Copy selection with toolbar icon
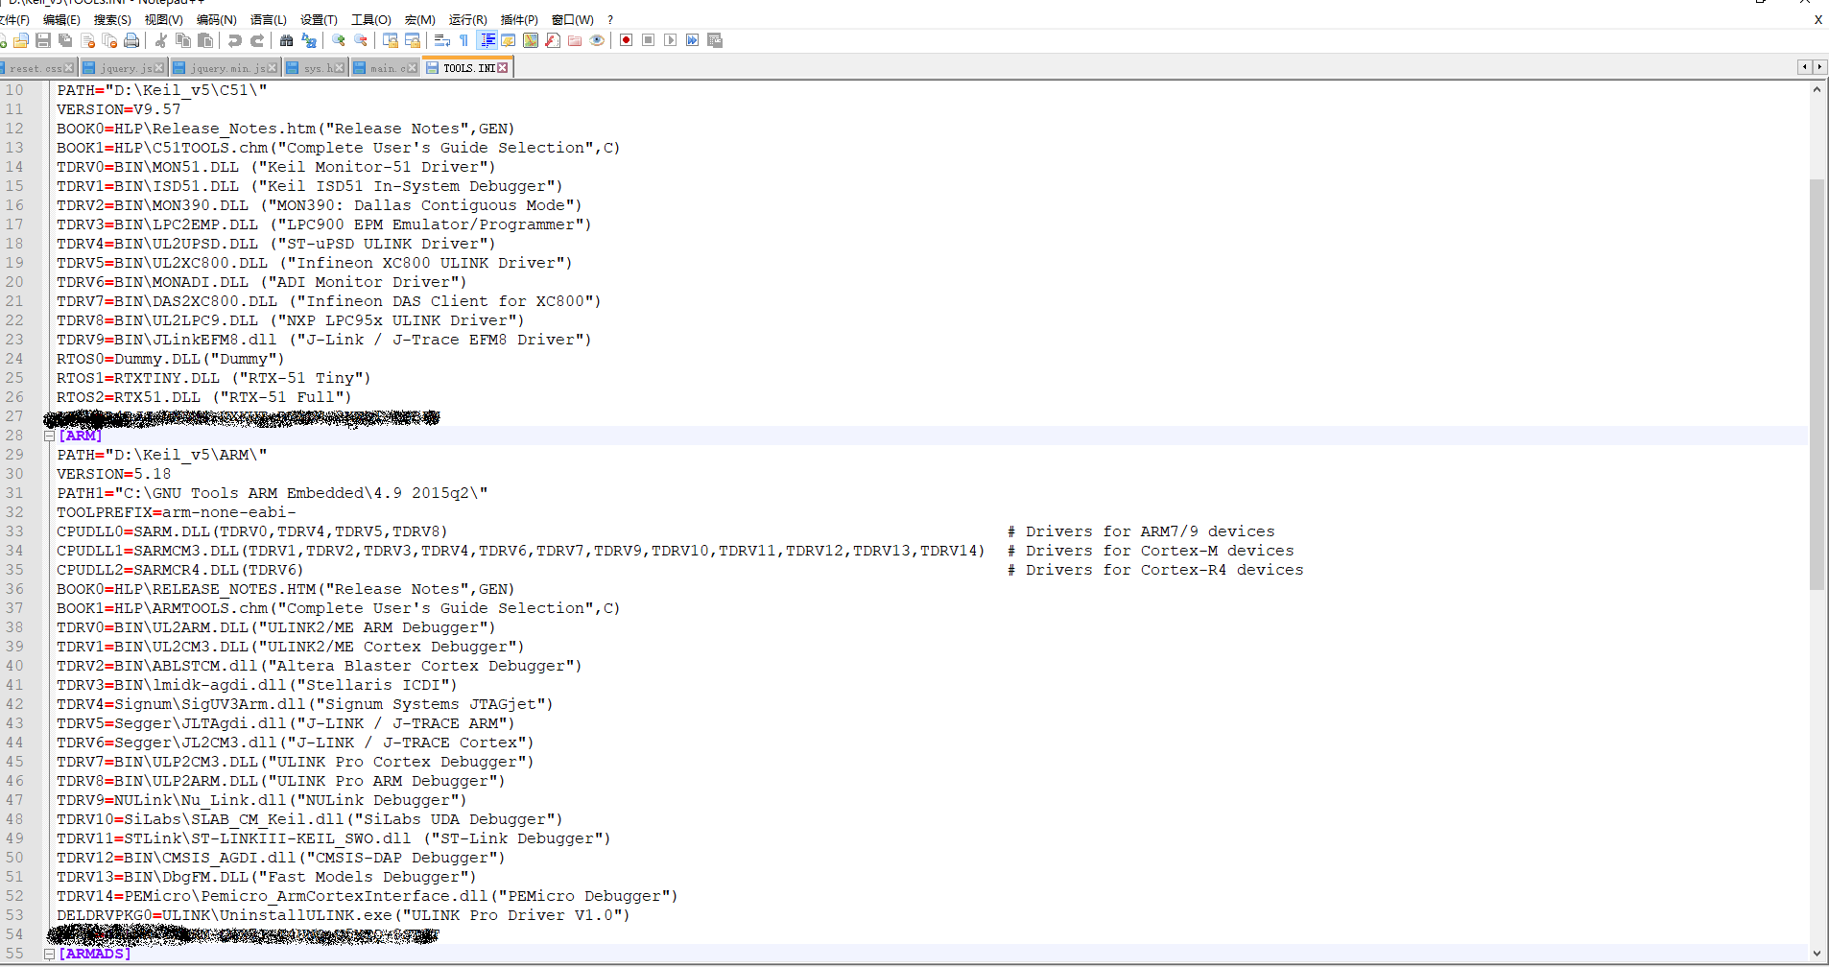 pyautogui.click(x=183, y=40)
